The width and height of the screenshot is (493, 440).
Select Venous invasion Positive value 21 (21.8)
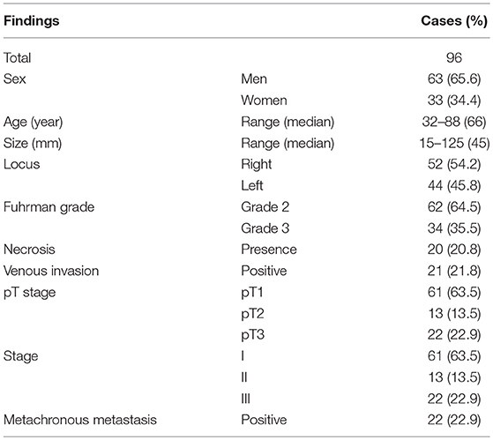pyautogui.click(x=454, y=271)
